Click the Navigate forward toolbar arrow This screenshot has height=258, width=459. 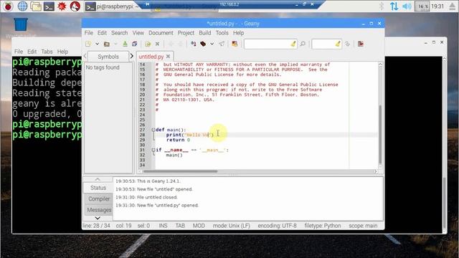click(180, 44)
